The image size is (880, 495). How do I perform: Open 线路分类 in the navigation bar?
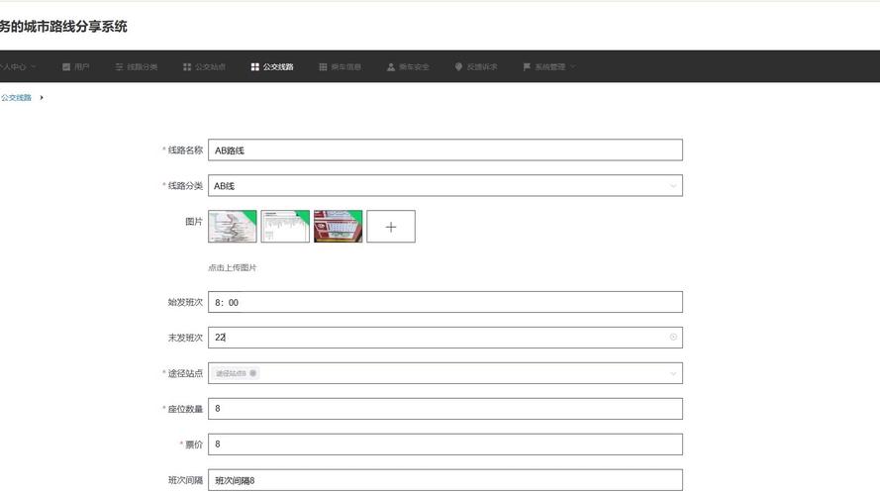point(137,67)
